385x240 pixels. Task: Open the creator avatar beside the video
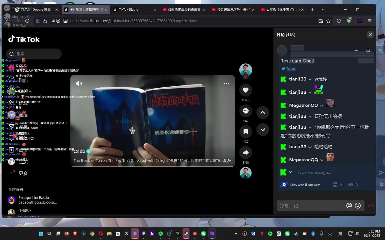tap(246, 70)
